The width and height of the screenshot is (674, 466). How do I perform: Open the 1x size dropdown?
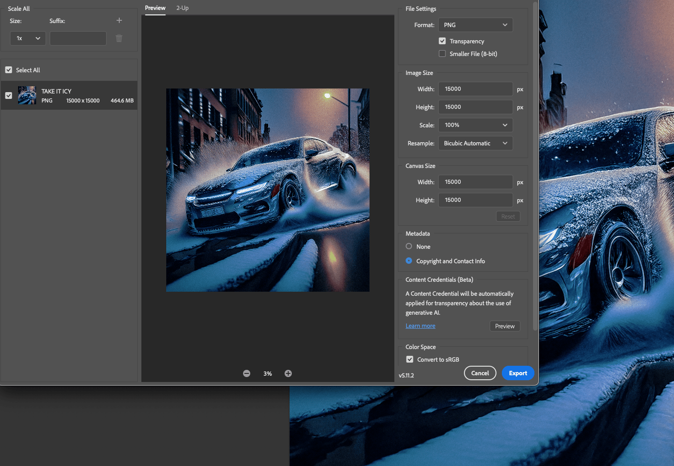(28, 38)
